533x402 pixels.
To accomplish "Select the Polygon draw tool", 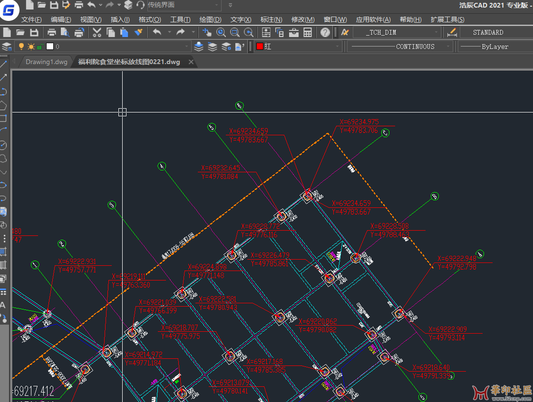I will (3, 105).
